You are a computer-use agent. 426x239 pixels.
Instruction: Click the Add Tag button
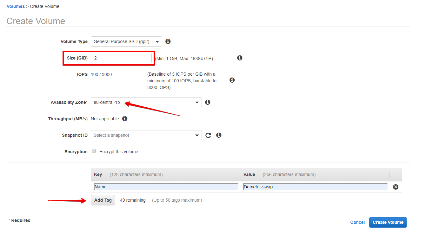click(103, 200)
